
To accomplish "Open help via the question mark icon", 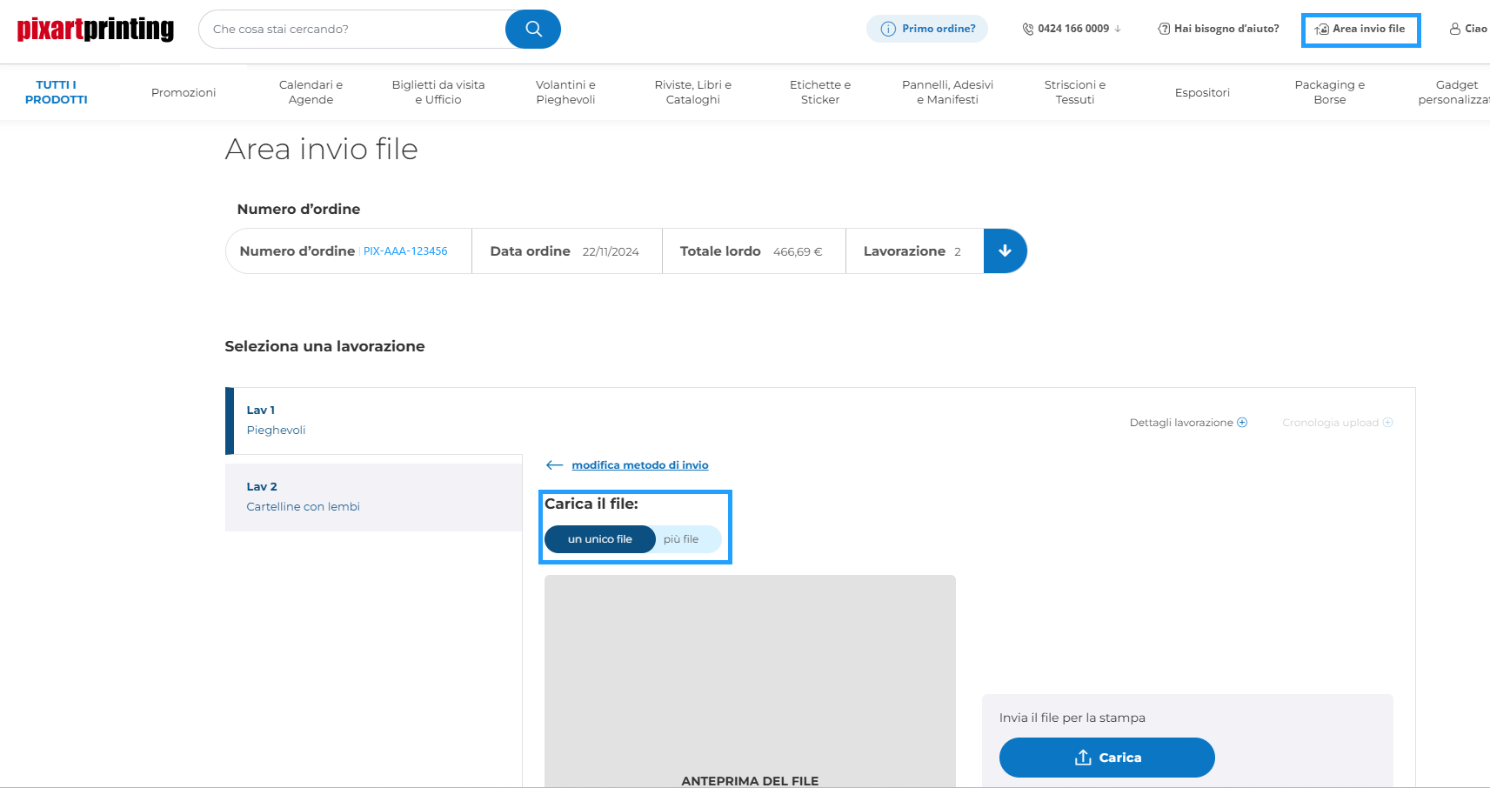I will (x=1163, y=29).
